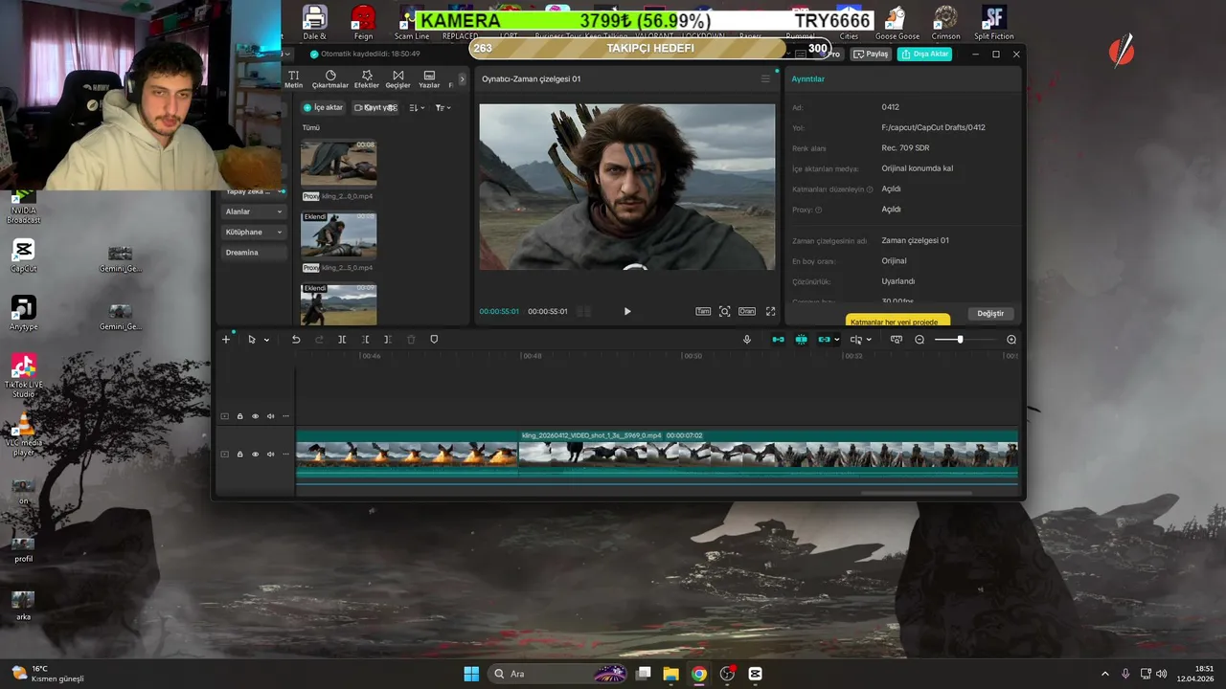Add a new track with plus icon
Screen dimensions: 1226x689
226,340
